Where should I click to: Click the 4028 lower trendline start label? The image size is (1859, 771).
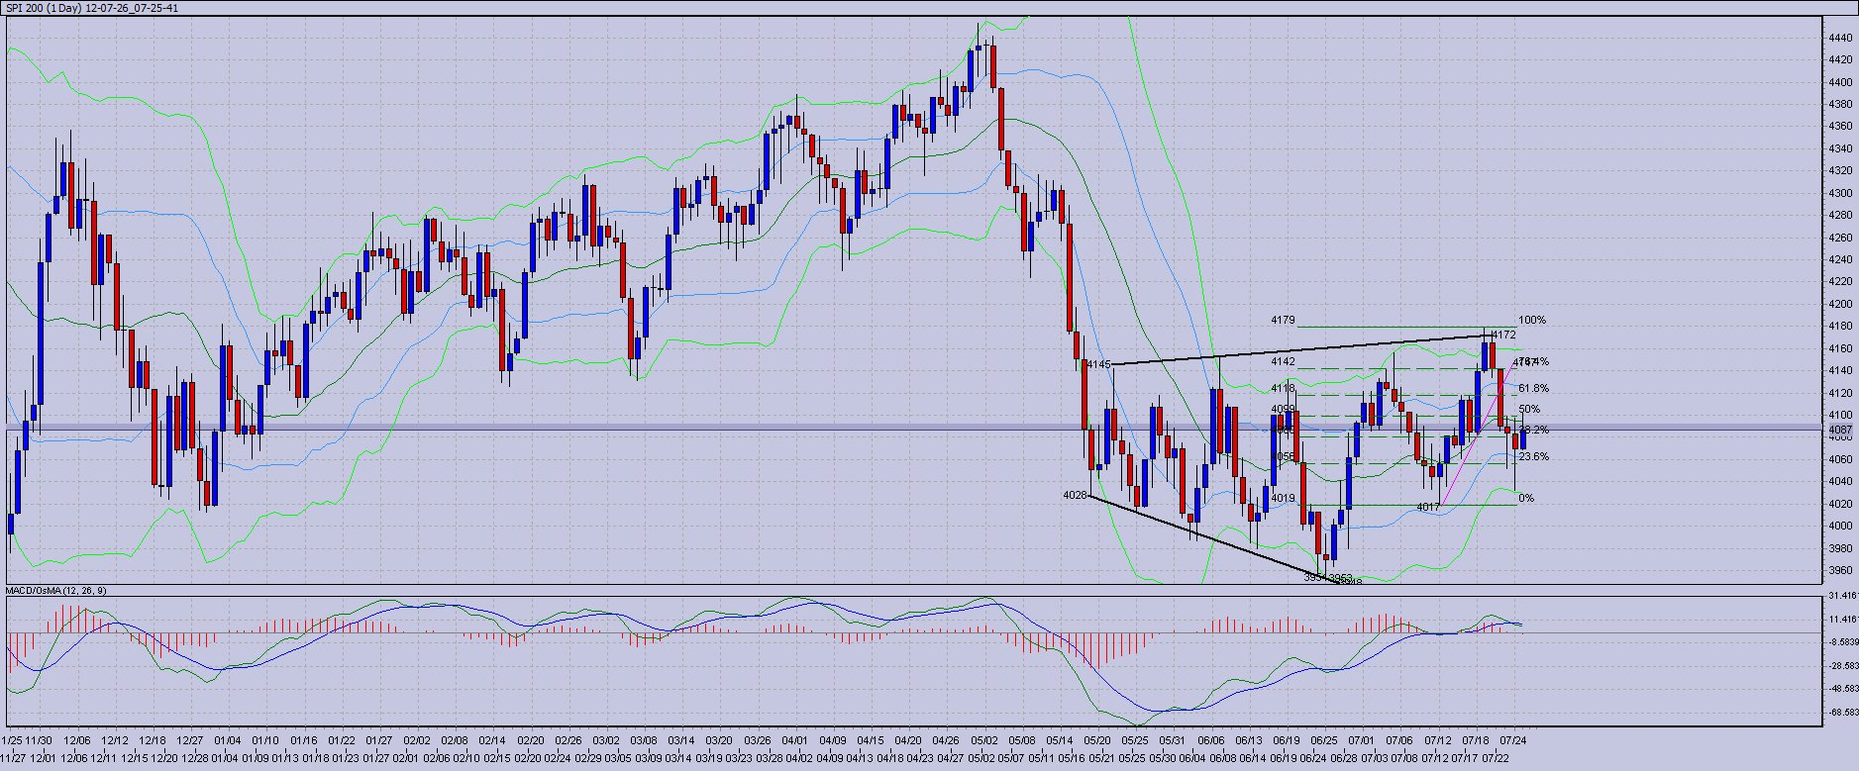(x=1075, y=494)
